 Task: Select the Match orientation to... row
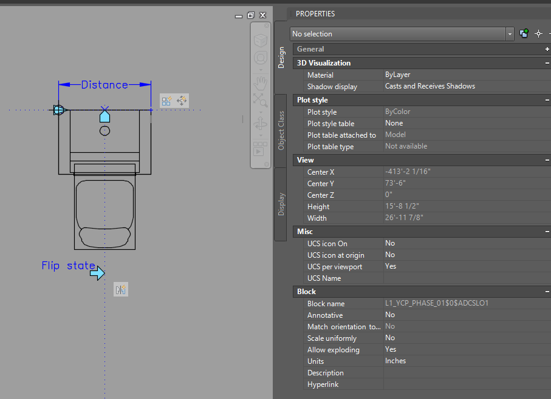tap(427, 326)
